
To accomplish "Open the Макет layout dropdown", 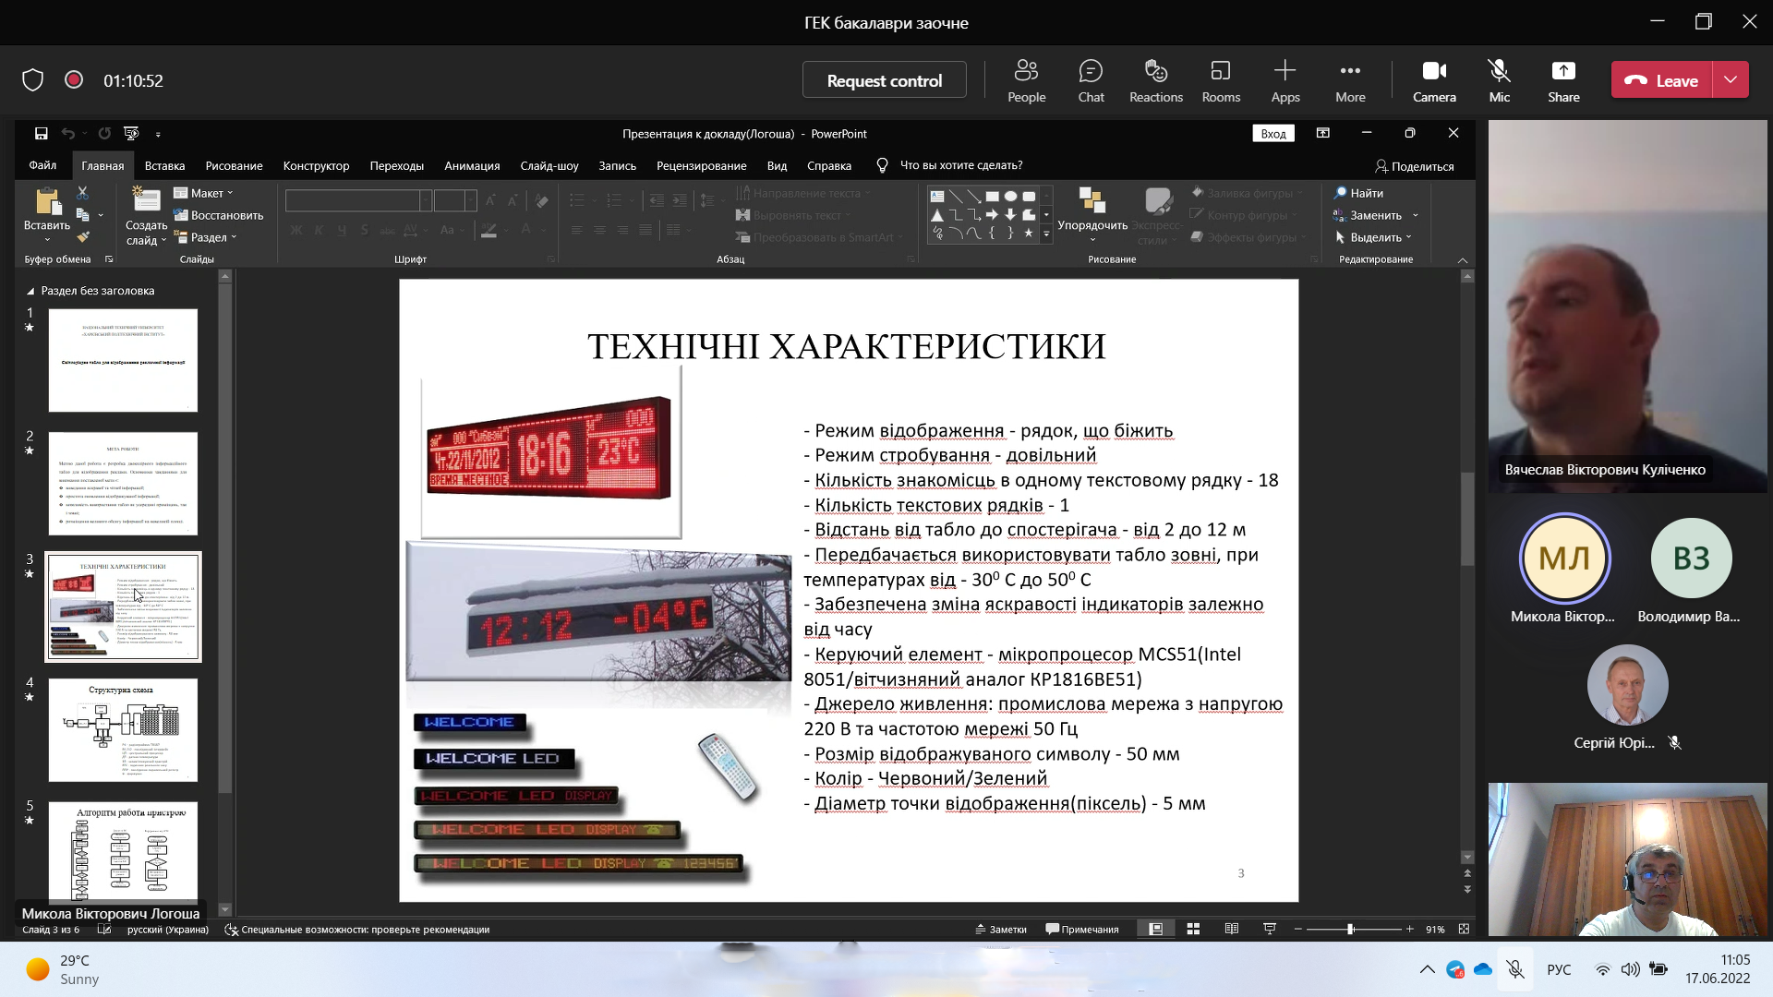I will [205, 193].
